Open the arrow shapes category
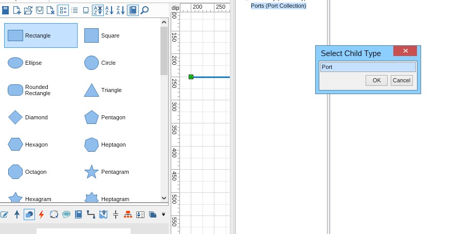 tap(17, 214)
